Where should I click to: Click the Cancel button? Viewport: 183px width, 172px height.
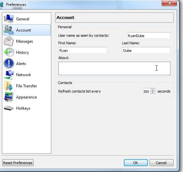click(x=161, y=163)
